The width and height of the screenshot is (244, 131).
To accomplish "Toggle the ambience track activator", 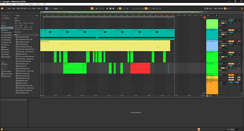I will [x=231, y=30].
